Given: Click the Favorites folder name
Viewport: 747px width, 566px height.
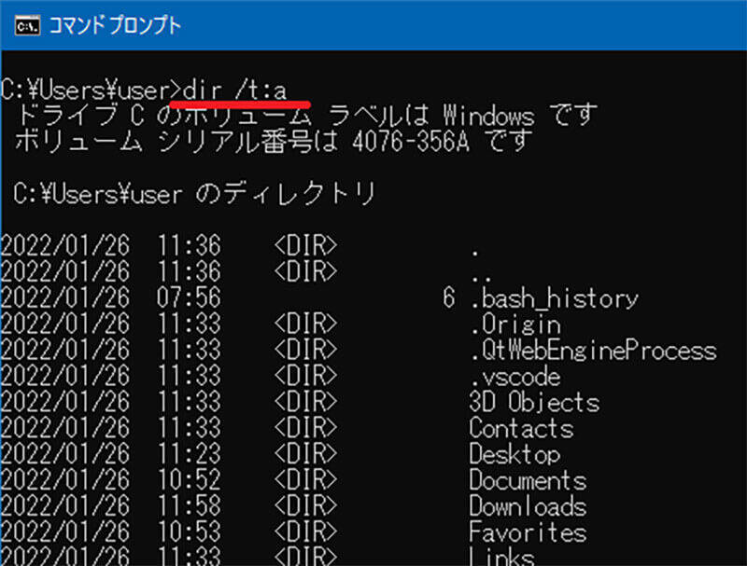Looking at the screenshot, I should 527,533.
